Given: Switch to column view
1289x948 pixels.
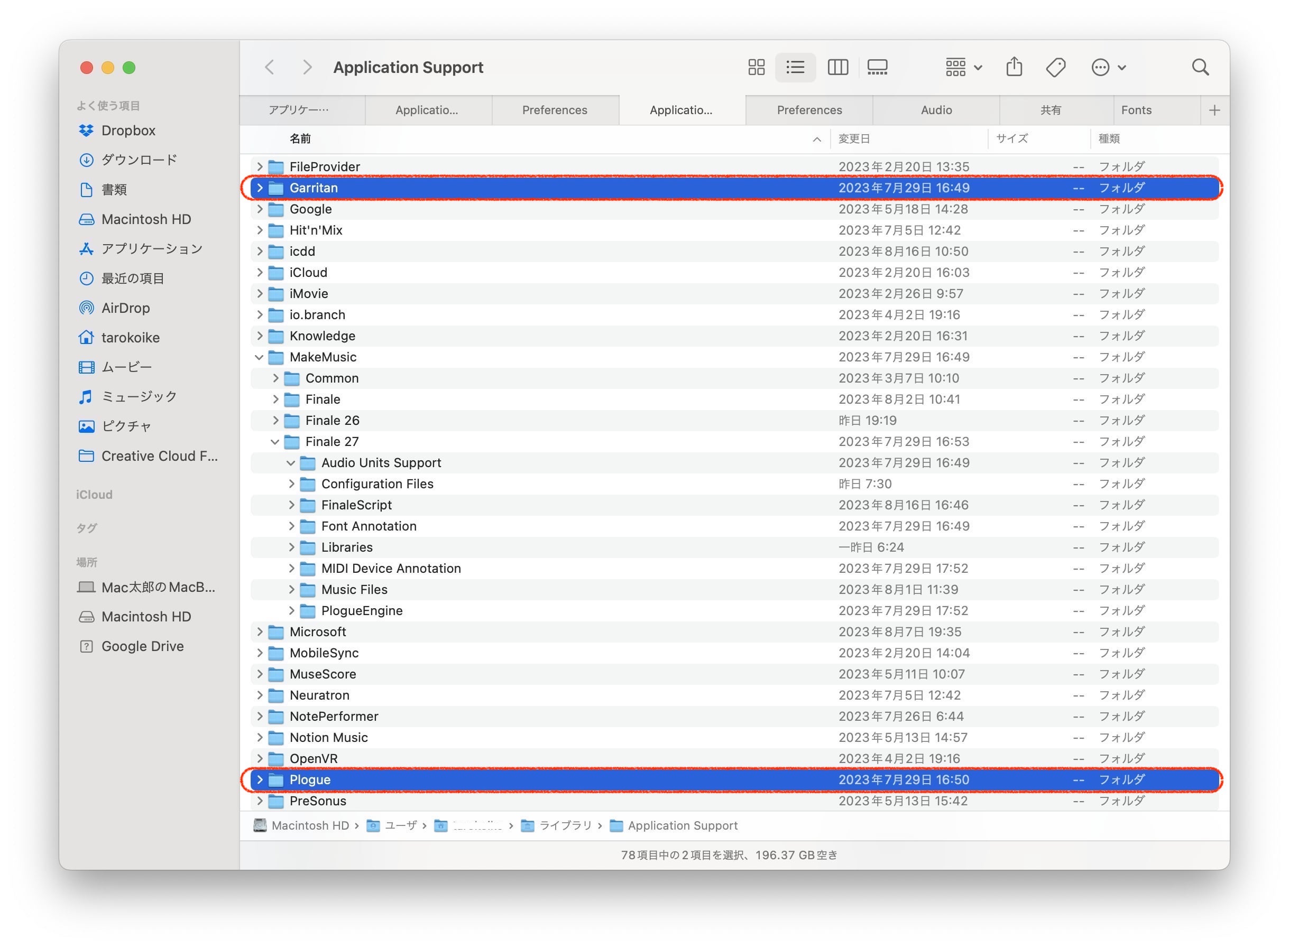Looking at the screenshot, I should click(837, 67).
